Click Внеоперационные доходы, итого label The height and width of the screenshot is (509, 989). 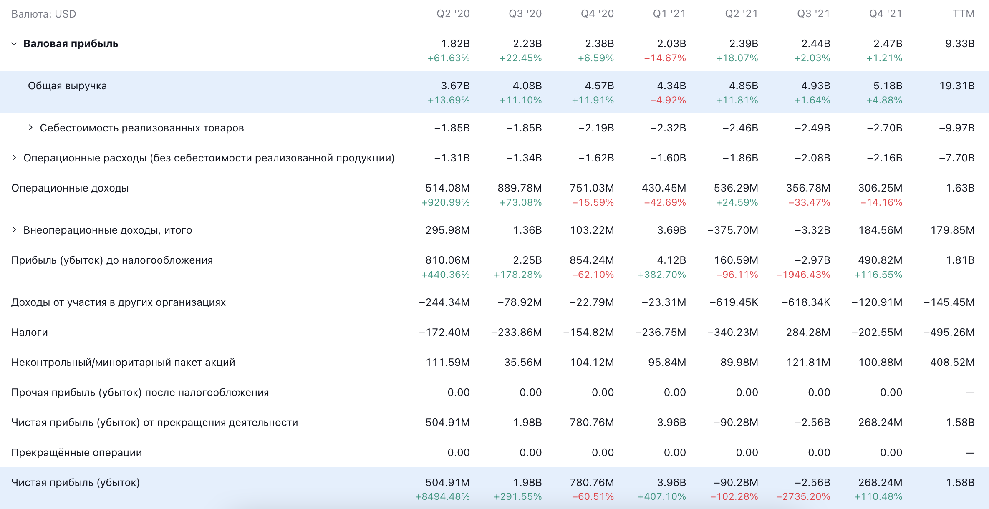coord(108,230)
